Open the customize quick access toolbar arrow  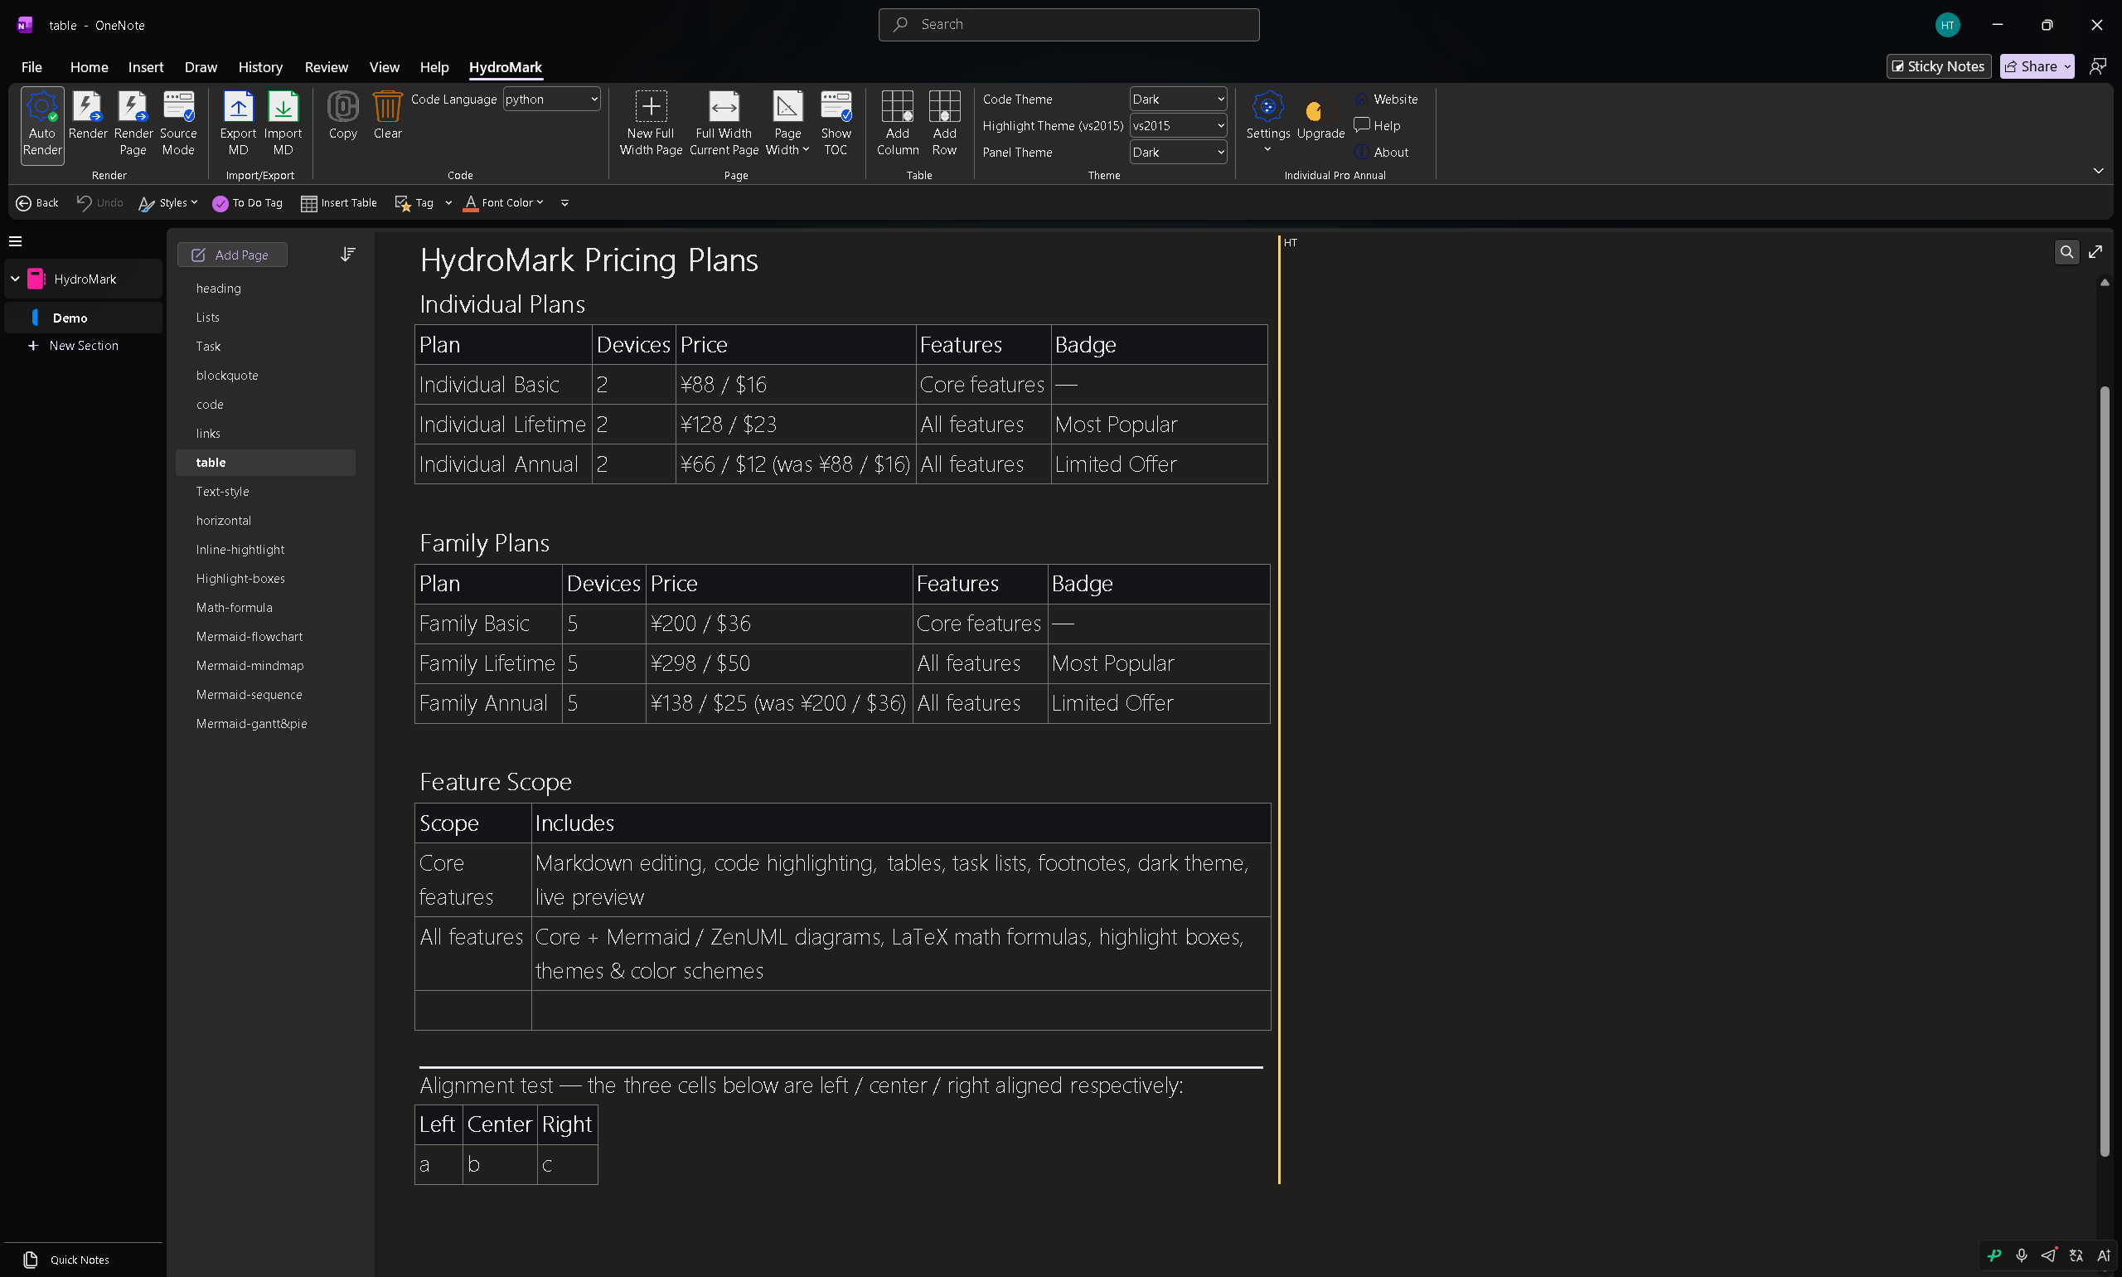coord(564,203)
